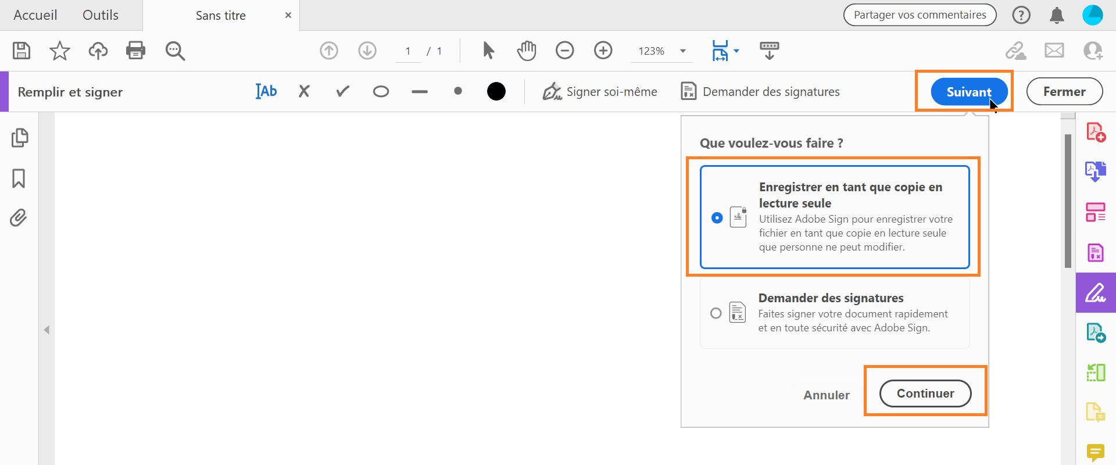
Task: Open the Convert PDF tool in right pane
Action: pyautogui.click(x=1096, y=332)
